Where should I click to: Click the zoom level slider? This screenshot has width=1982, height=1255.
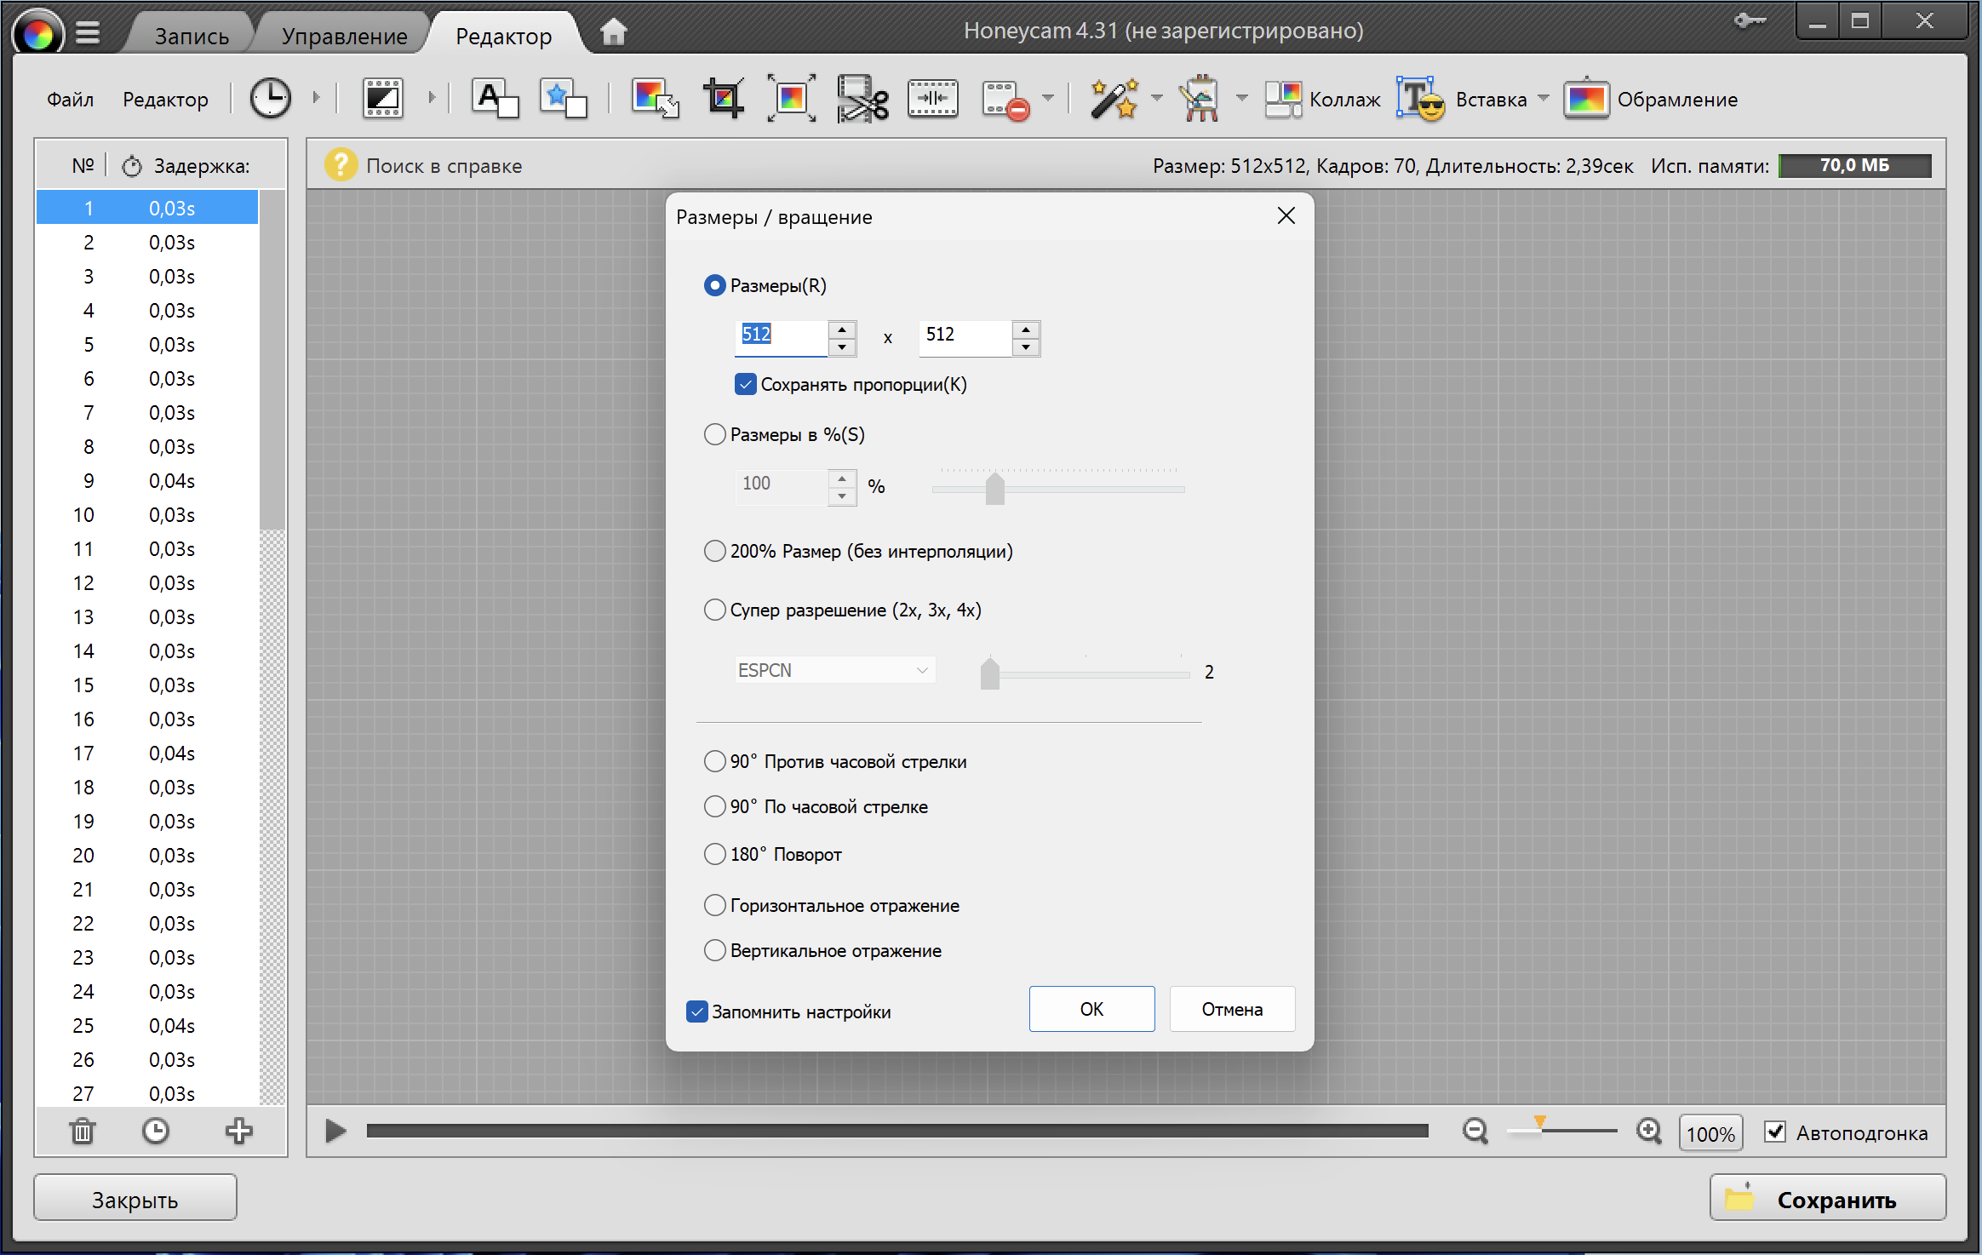(x=1561, y=1131)
